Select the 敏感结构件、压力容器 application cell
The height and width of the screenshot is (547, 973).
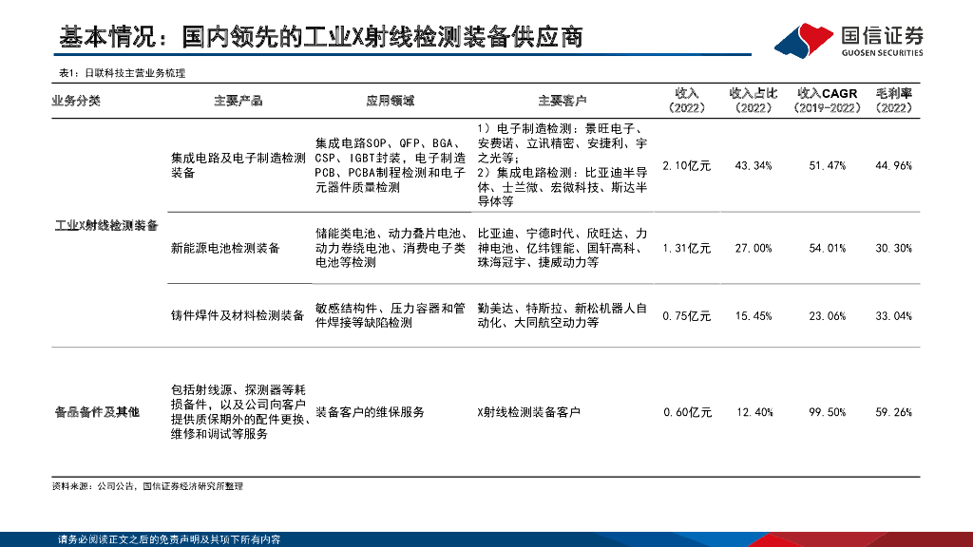(390, 315)
